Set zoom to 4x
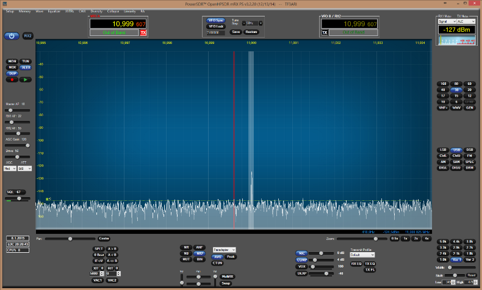The width and height of the screenshot is (482, 290). coord(426,239)
